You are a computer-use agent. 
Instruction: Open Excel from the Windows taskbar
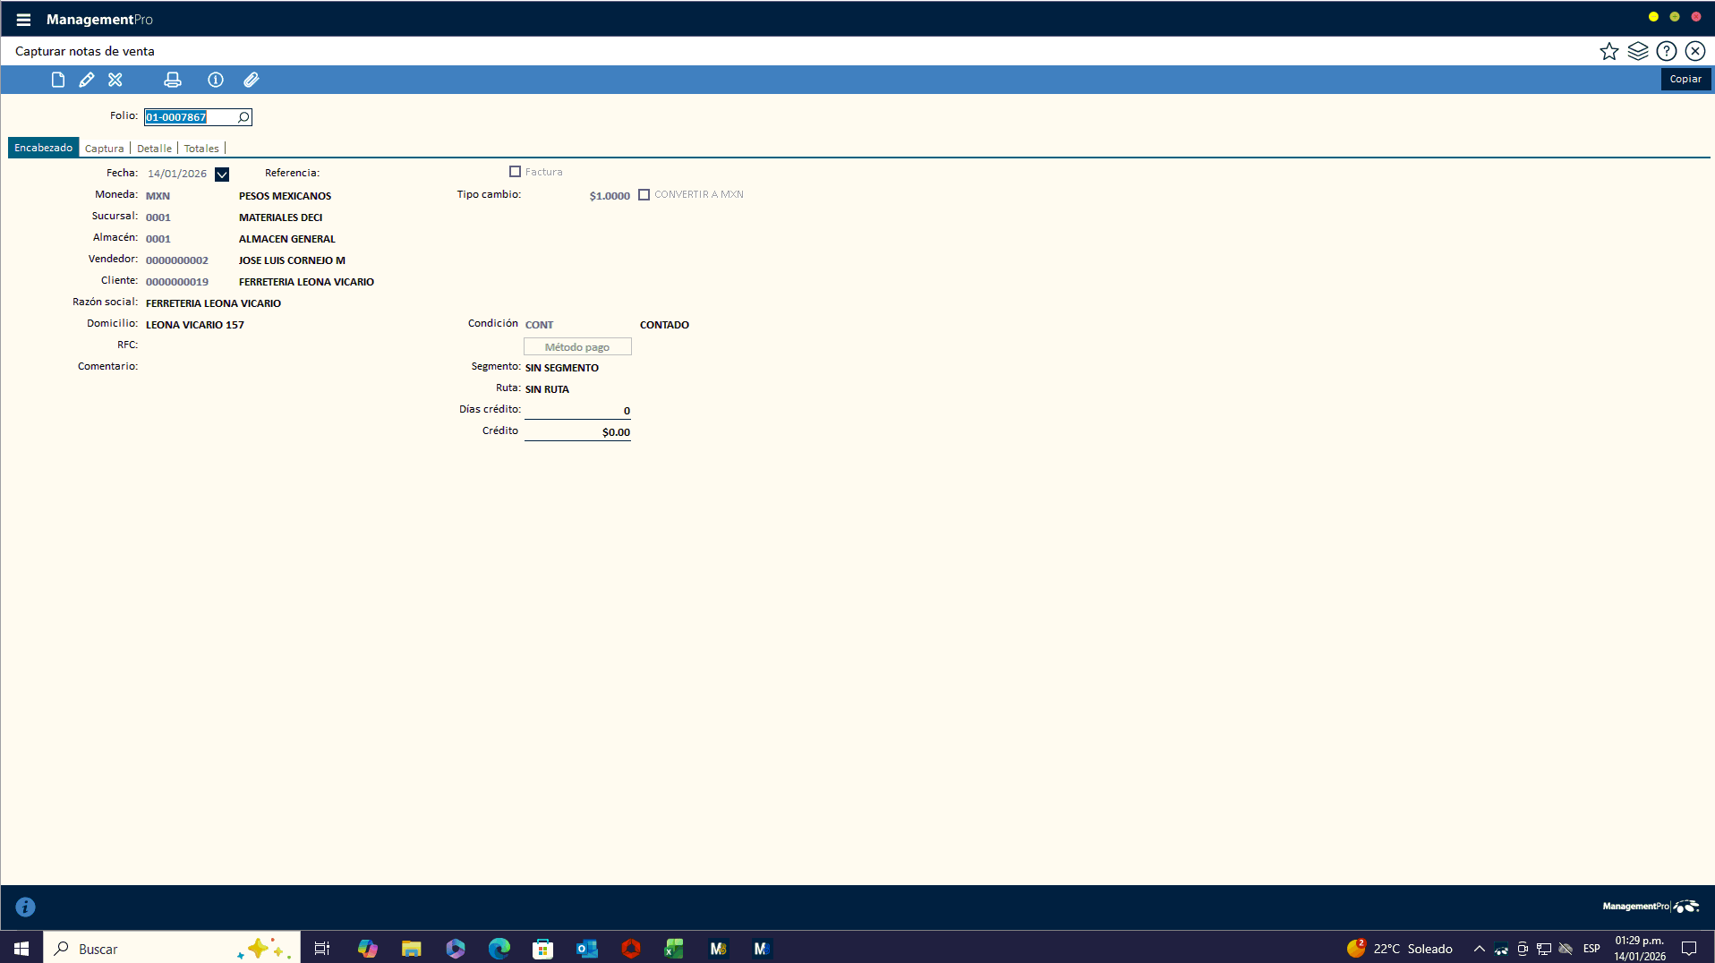click(674, 949)
